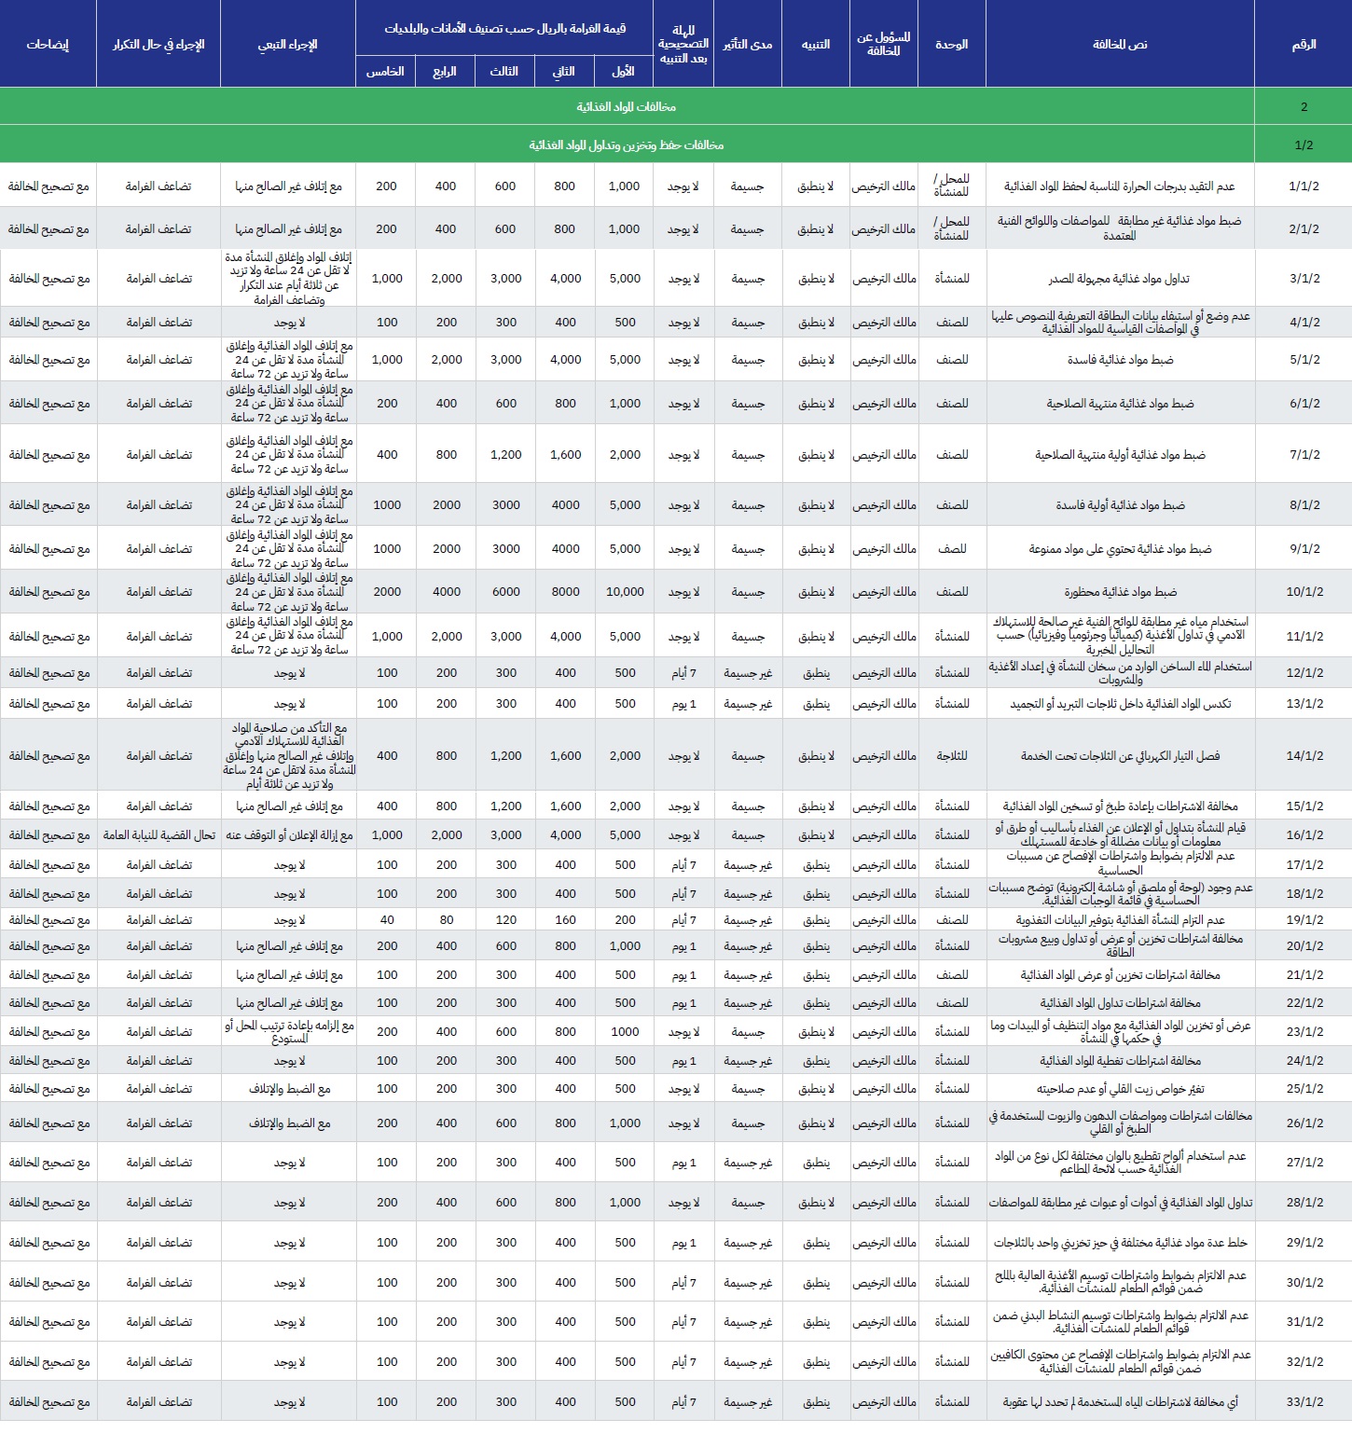Click the "التنبيه" column header
The width and height of the screenshot is (1352, 1433).
coord(816,44)
